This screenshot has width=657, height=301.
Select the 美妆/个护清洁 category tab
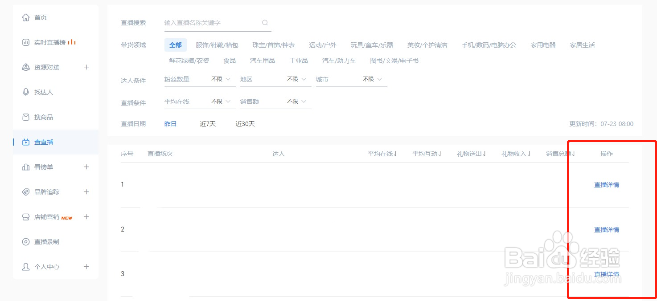(x=427, y=45)
